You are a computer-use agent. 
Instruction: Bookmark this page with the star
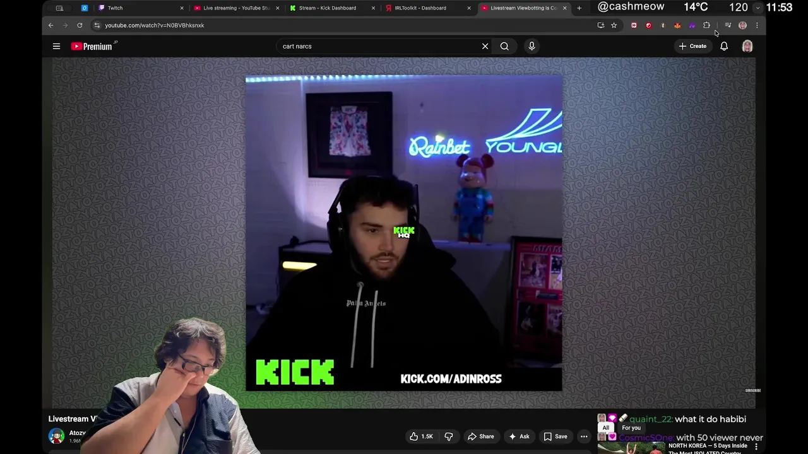(614, 25)
